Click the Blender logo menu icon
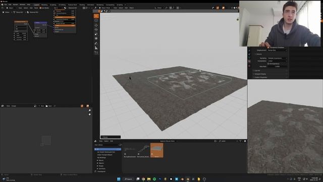The width and height of the screenshot is (323, 182). click(2, 5)
